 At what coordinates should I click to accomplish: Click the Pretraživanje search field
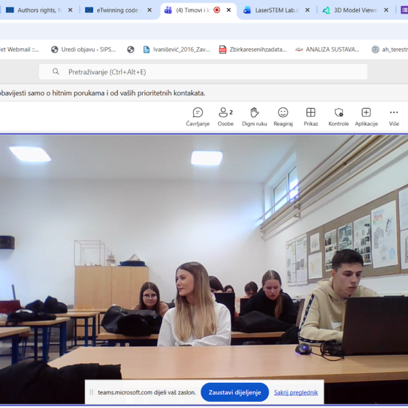coord(204,71)
